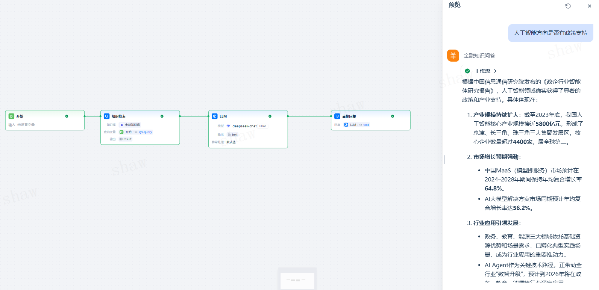Click the green success check on LLM node
This screenshot has height=290, width=599.
[x=270, y=116]
